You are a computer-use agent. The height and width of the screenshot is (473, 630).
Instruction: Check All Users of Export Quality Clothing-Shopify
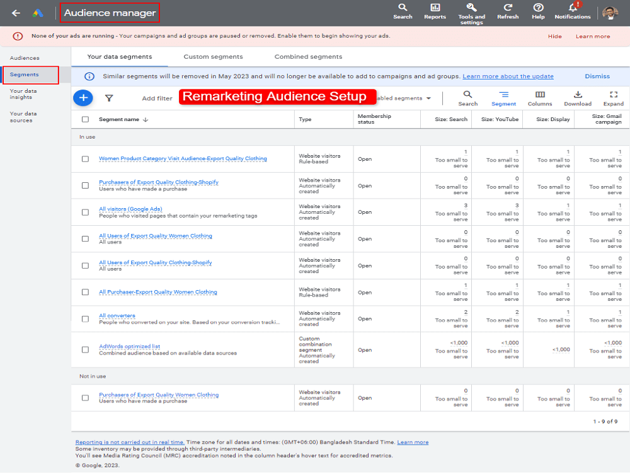[x=85, y=266]
